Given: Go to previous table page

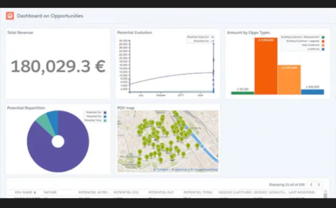Looking at the screenshot, I should coord(311,184).
